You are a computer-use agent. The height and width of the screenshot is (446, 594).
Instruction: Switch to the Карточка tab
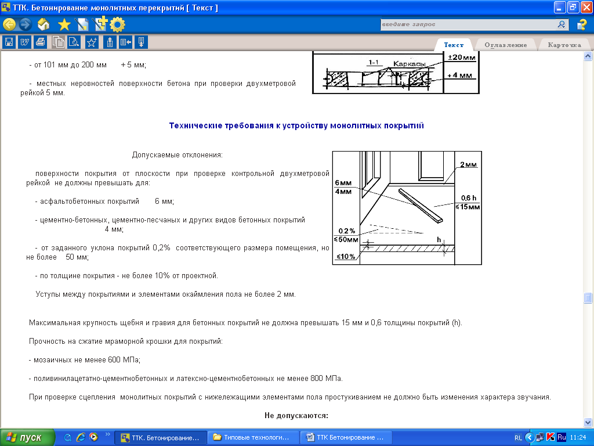coord(564,45)
